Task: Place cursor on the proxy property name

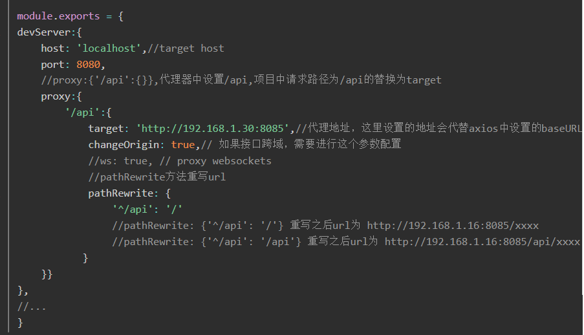Action: tap(56, 97)
